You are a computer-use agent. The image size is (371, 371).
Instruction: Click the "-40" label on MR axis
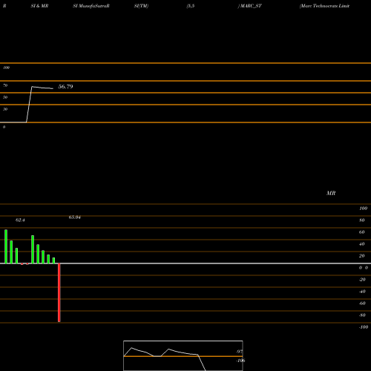coord(362,292)
